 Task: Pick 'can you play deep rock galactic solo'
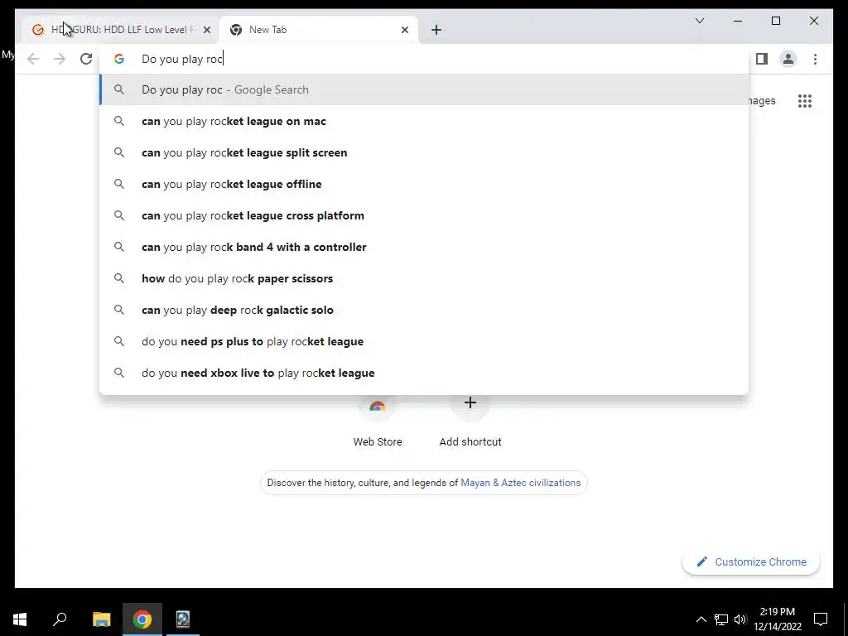coord(424,310)
